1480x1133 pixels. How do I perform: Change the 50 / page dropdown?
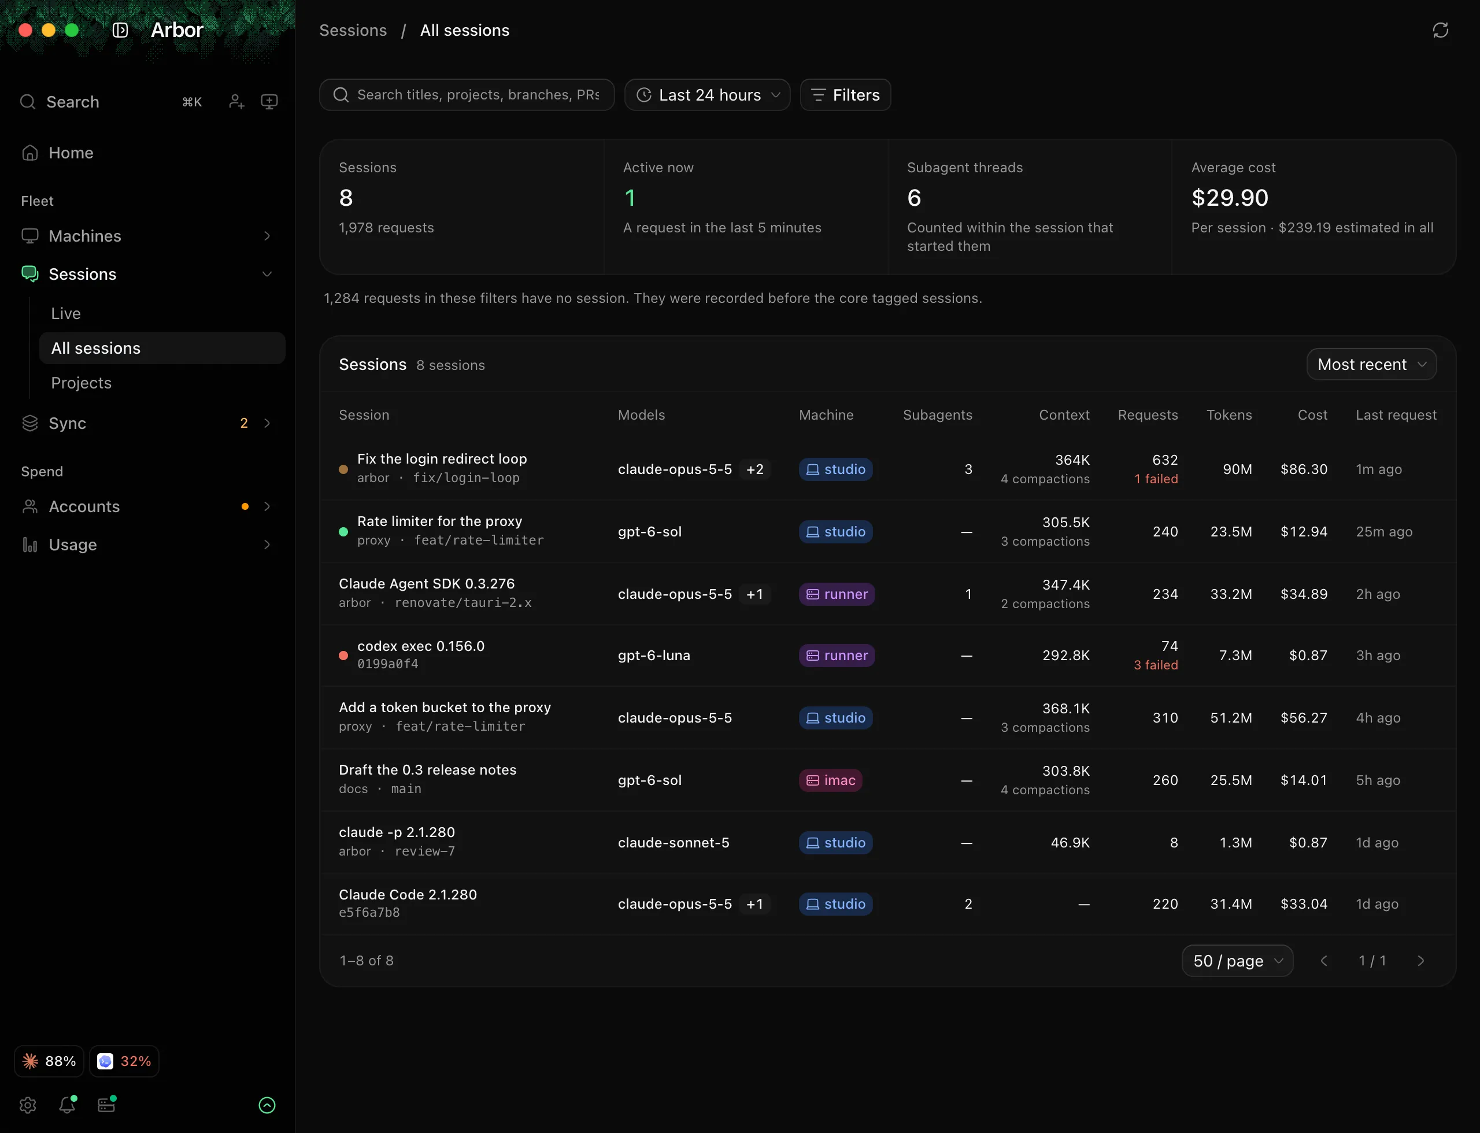click(x=1237, y=960)
